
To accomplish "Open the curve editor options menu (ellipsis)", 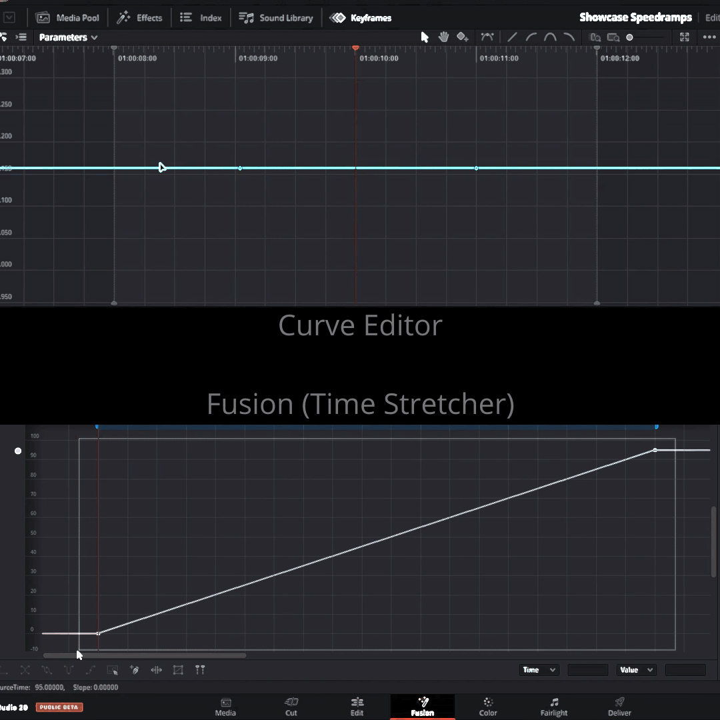I will tap(709, 37).
